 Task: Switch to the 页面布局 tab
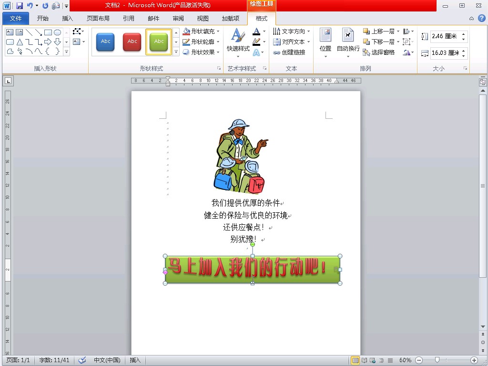click(x=98, y=19)
